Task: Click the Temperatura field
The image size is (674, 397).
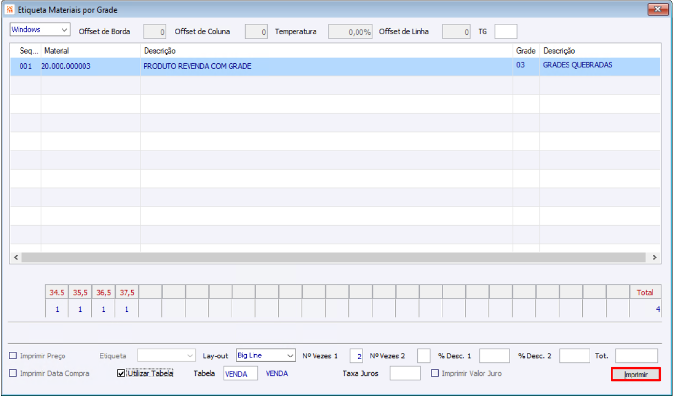Action: (350, 32)
